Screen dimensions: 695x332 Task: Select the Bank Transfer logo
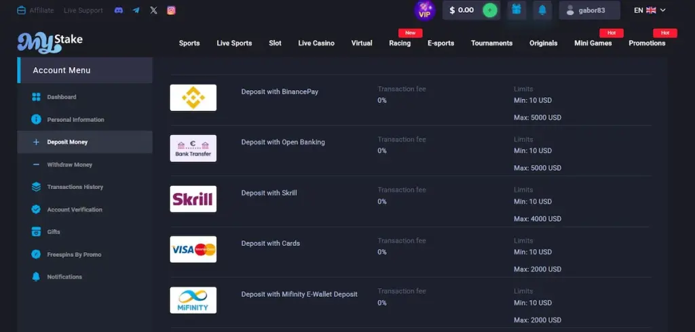coord(193,148)
